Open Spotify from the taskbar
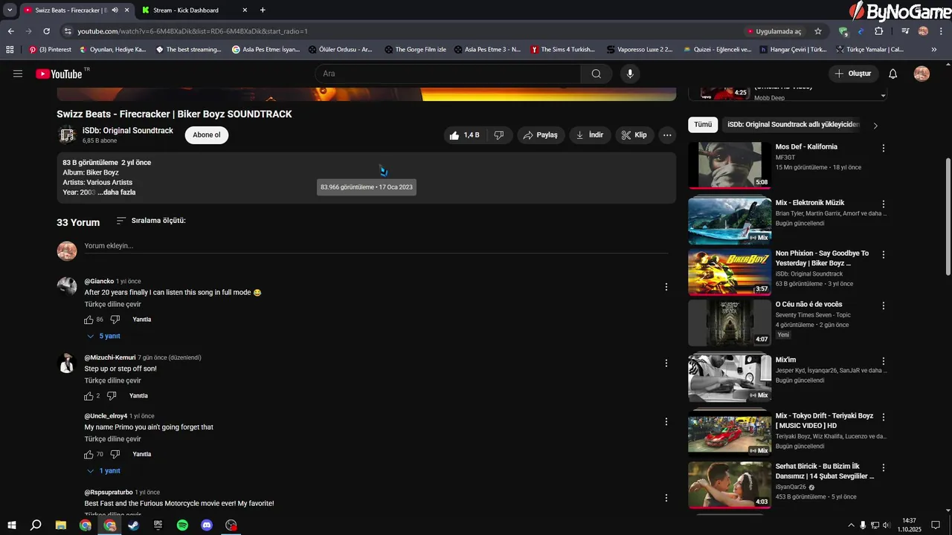 (x=182, y=525)
